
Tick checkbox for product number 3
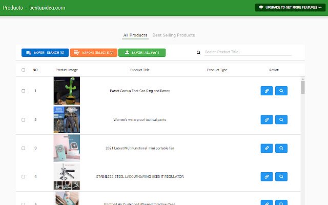tap(23, 148)
